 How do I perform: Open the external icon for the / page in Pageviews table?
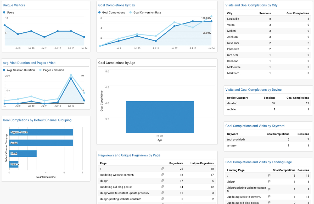click(x=162, y=169)
